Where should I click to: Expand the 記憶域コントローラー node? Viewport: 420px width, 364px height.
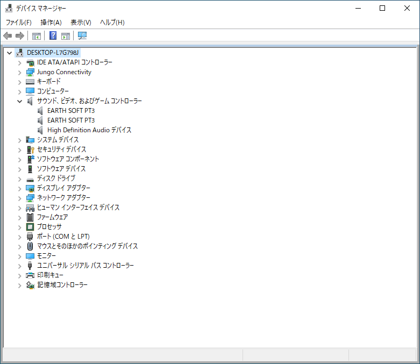[19, 286]
